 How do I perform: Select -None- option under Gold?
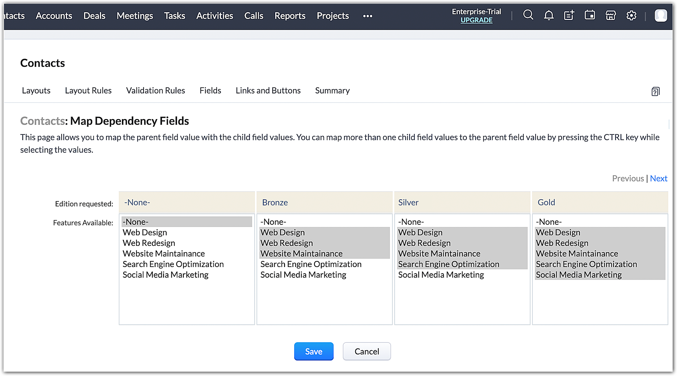click(549, 222)
